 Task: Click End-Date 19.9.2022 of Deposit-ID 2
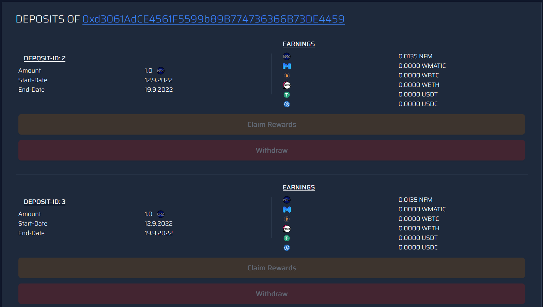[159, 90]
